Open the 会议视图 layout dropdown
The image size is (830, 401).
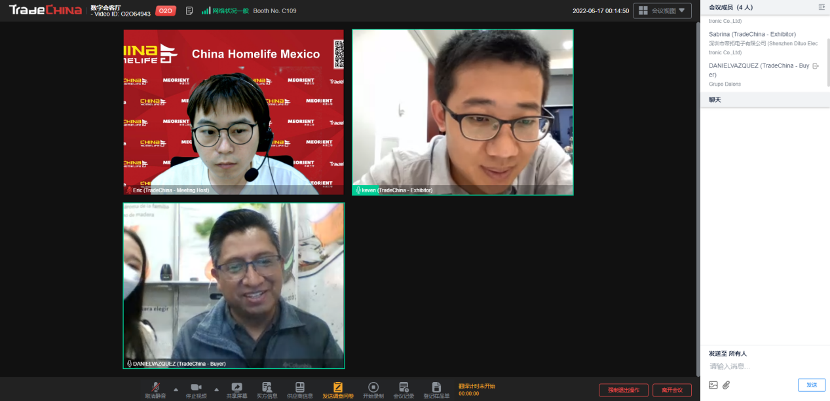point(662,10)
